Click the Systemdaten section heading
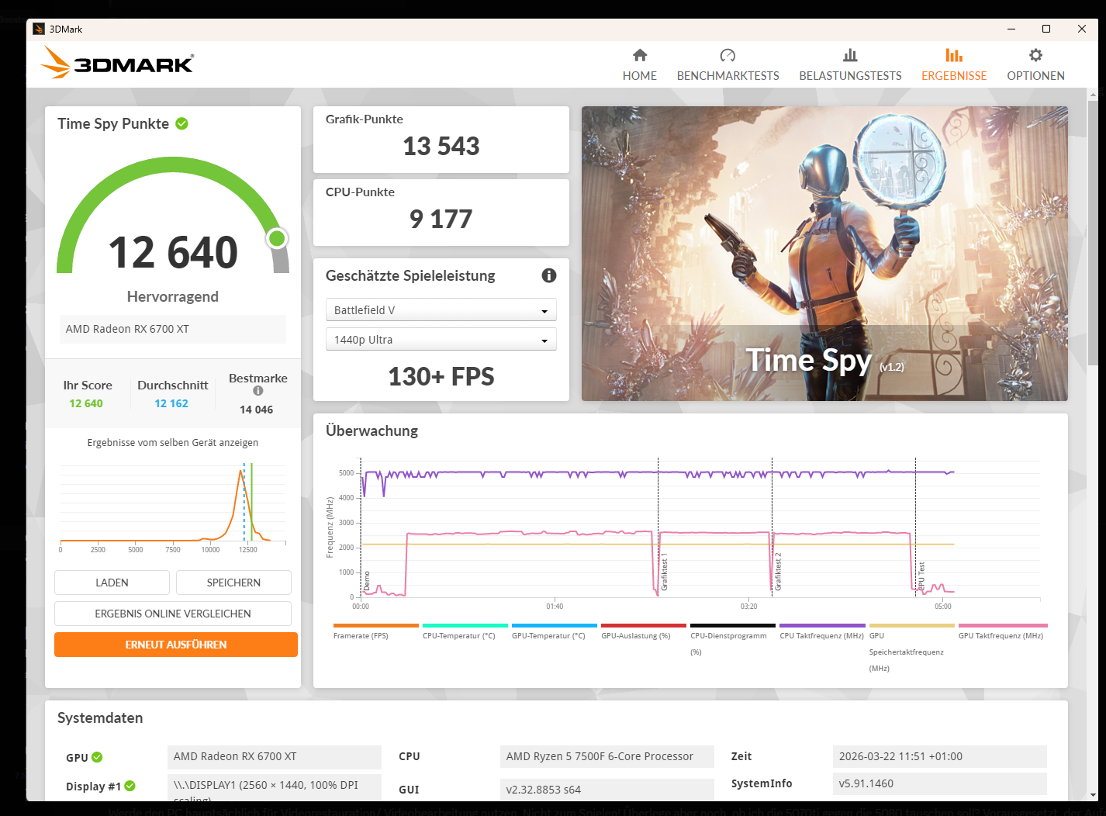Viewport: 1106px width, 816px height. point(100,717)
